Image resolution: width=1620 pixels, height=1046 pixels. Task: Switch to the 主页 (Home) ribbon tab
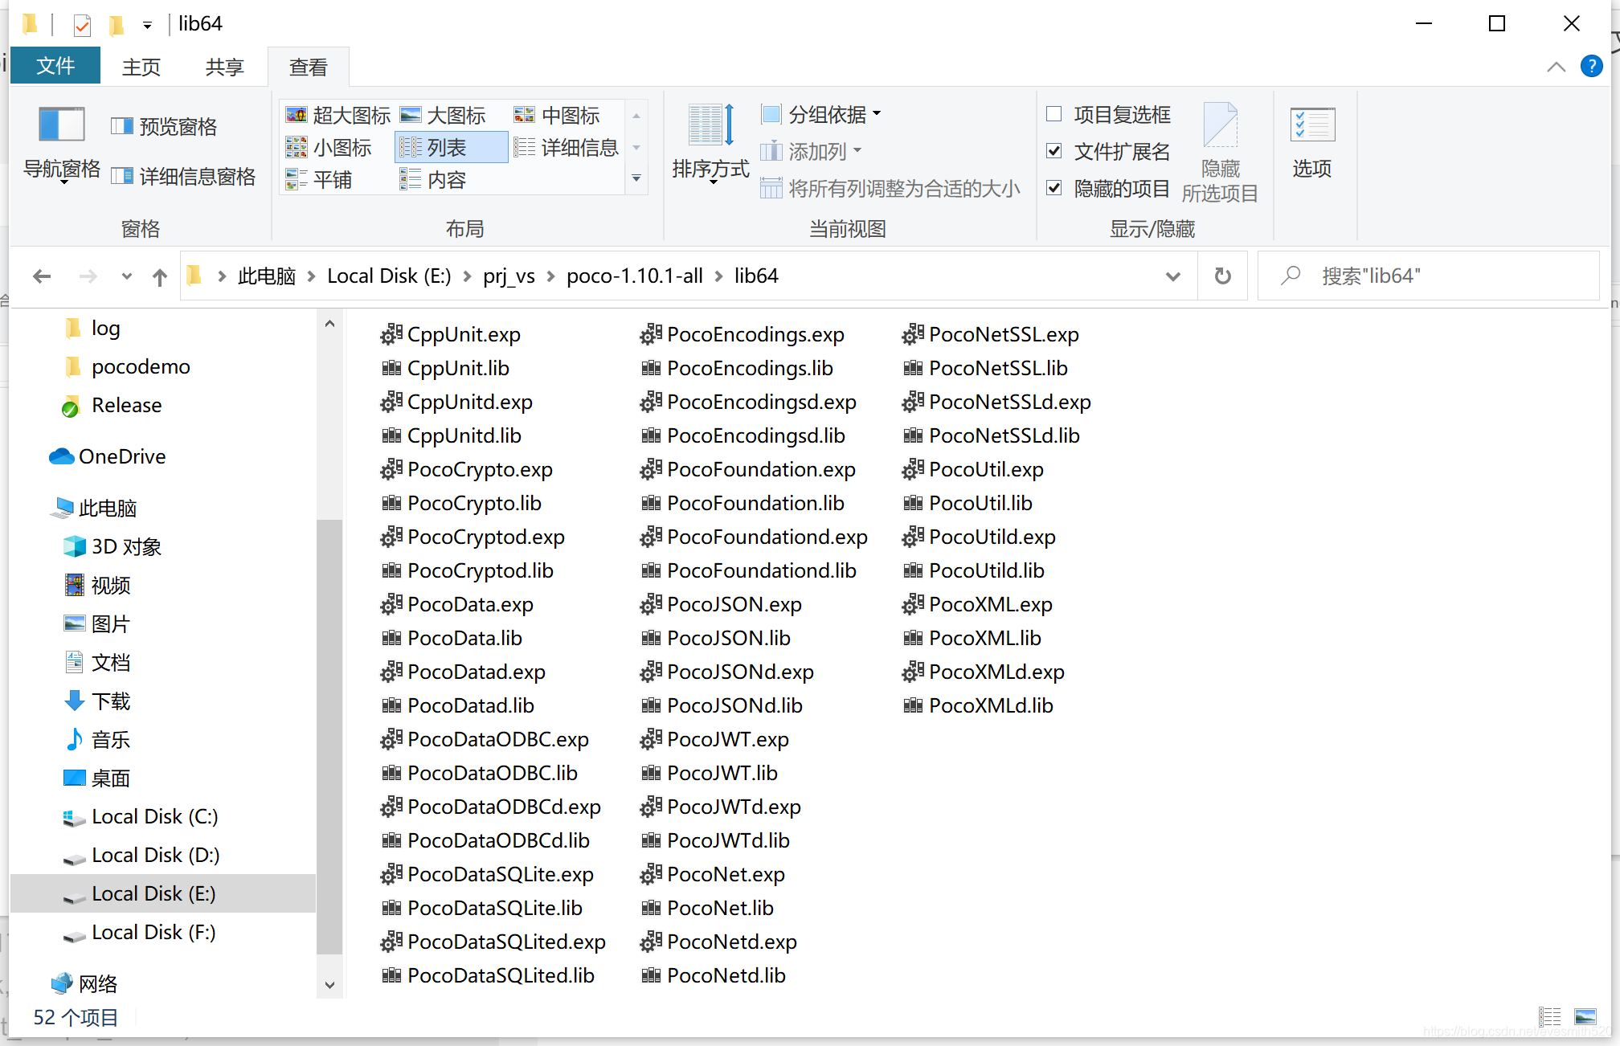tap(141, 66)
